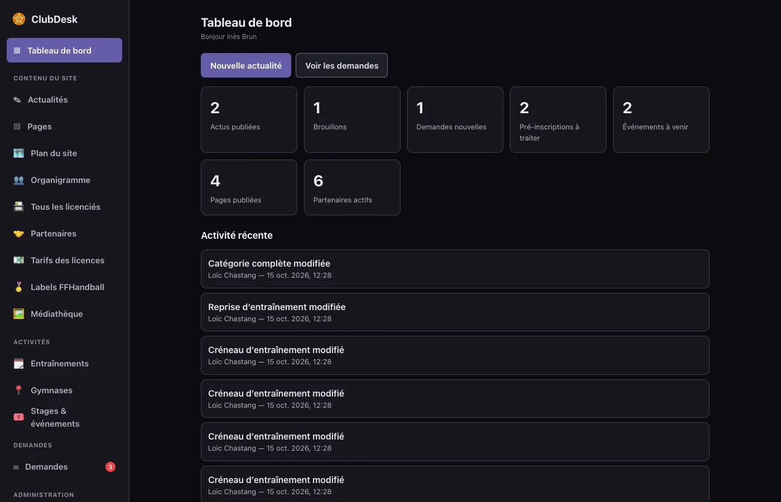Open the Pages publiées stat card

[249, 187]
